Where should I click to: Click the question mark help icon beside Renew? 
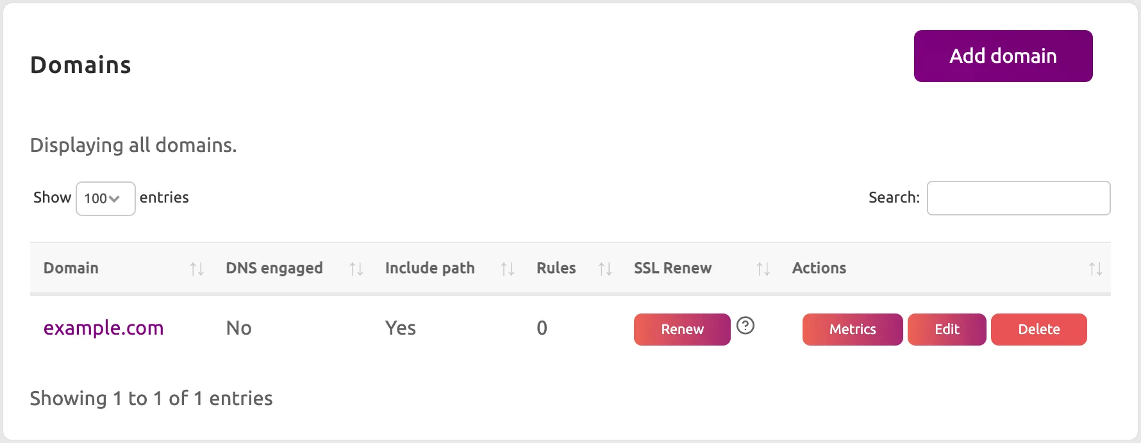[x=745, y=326]
